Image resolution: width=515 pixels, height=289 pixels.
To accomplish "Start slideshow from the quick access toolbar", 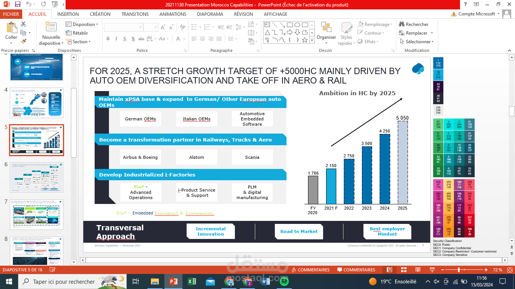I will tap(55, 5).
